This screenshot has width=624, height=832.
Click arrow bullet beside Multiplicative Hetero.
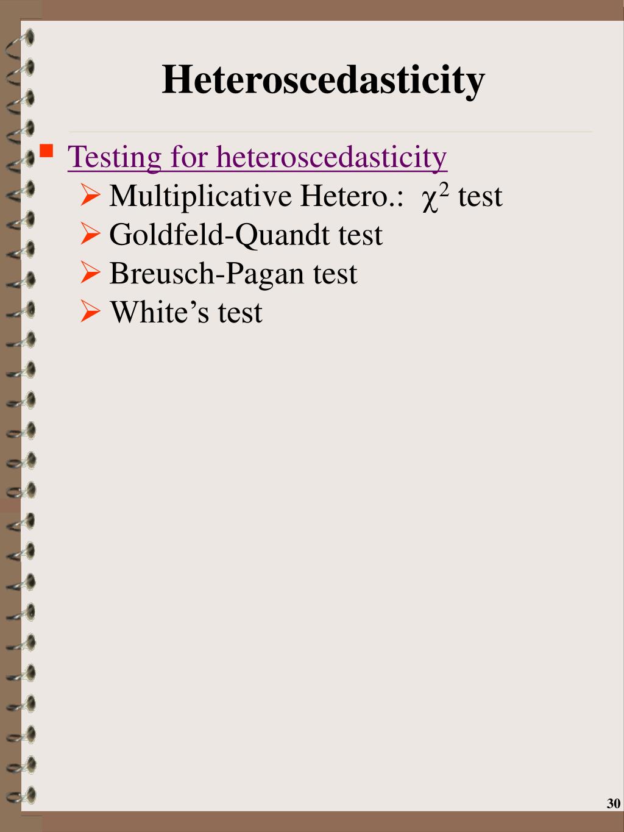[x=90, y=196]
